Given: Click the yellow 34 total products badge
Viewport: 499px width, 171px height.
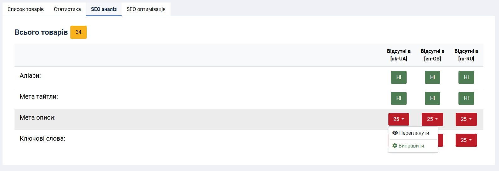Looking at the screenshot, I should click(x=78, y=32).
